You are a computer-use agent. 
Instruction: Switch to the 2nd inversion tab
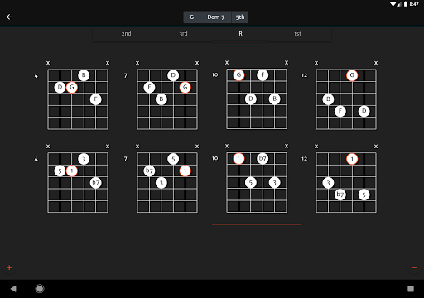click(126, 34)
